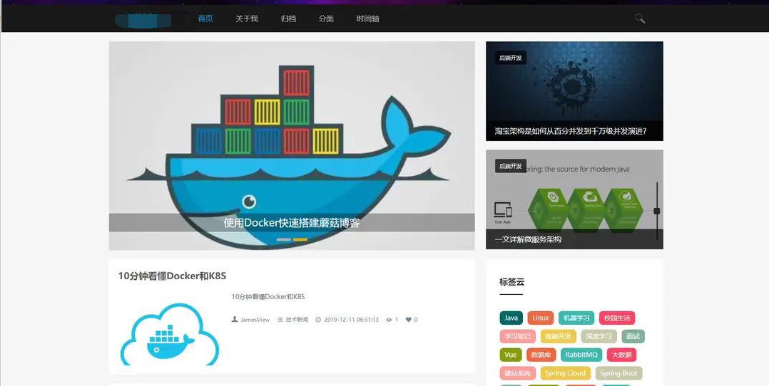Click the clock icon beside the post date

tap(318, 320)
